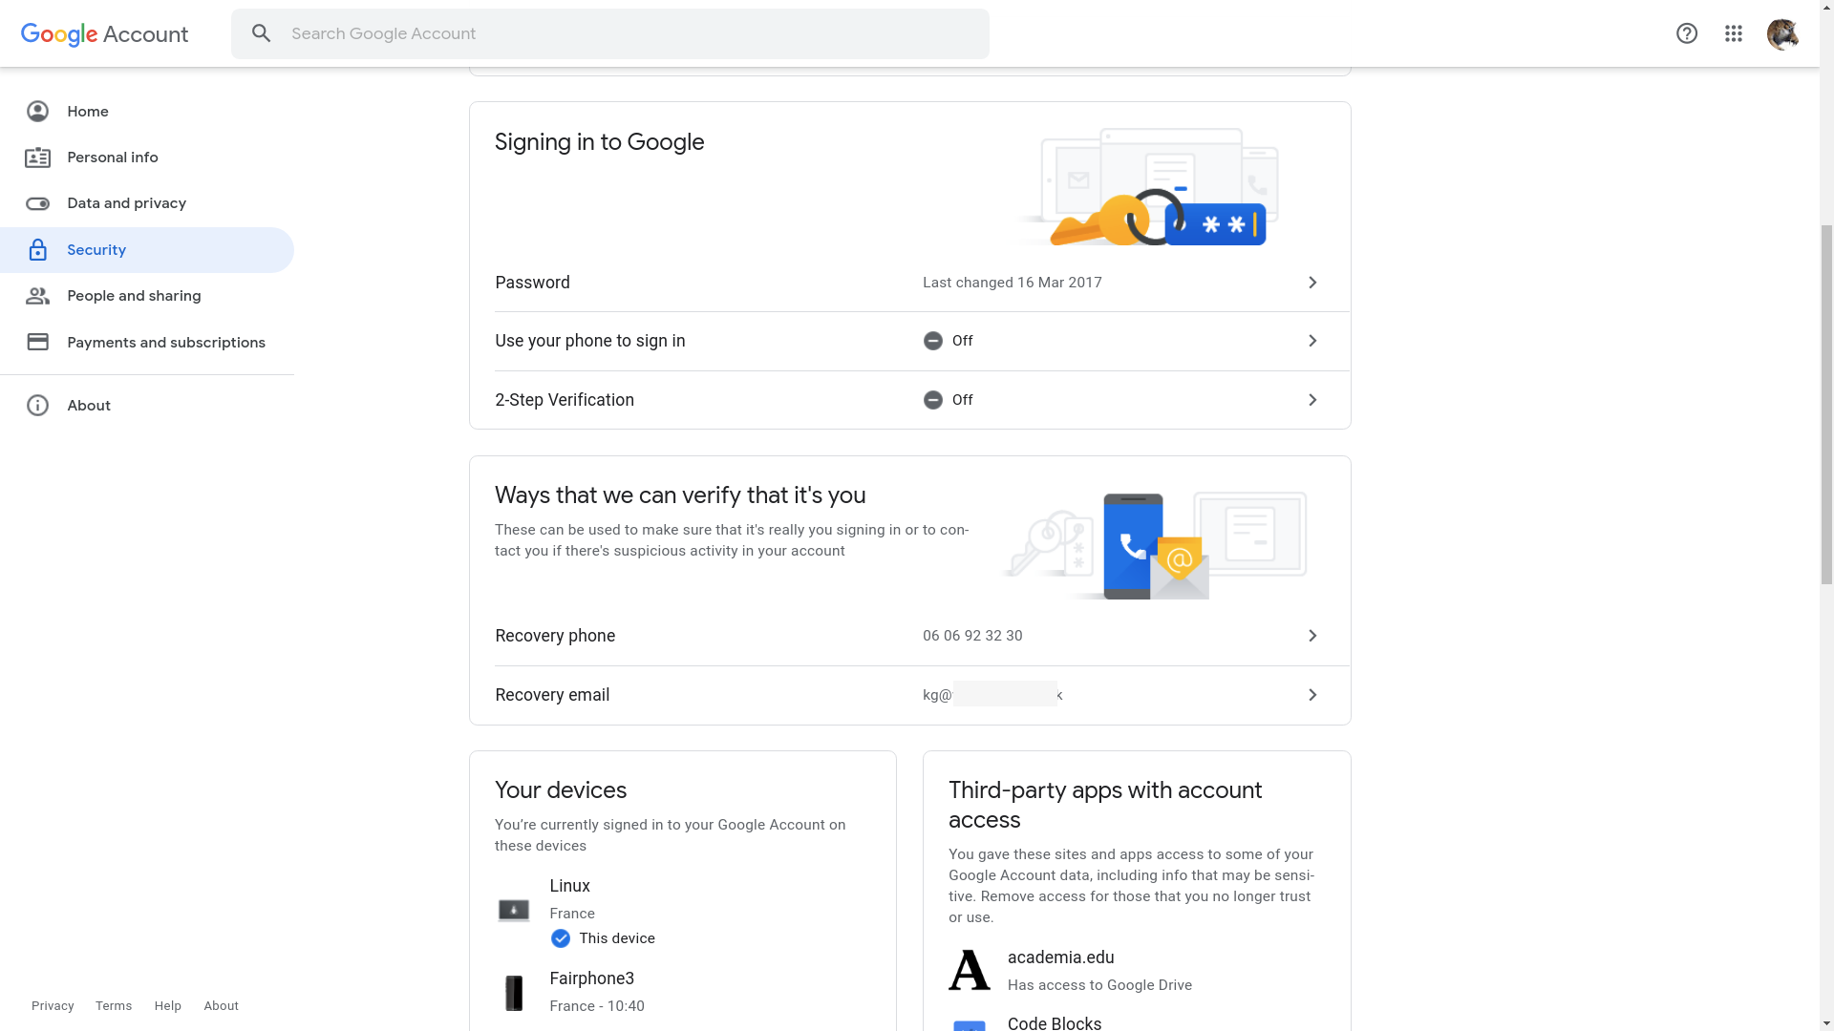Click 'Last changed 16 Mar 2017' text
Screen dimensions: 1834x1031
tap(1013, 283)
